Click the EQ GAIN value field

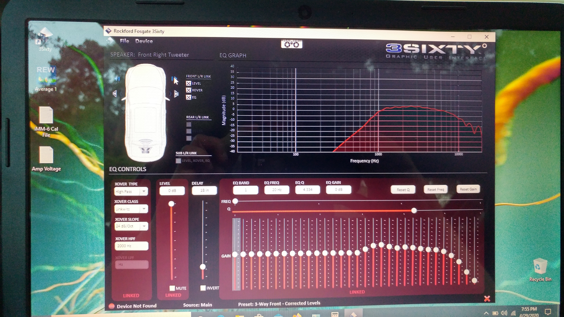[x=338, y=190]
